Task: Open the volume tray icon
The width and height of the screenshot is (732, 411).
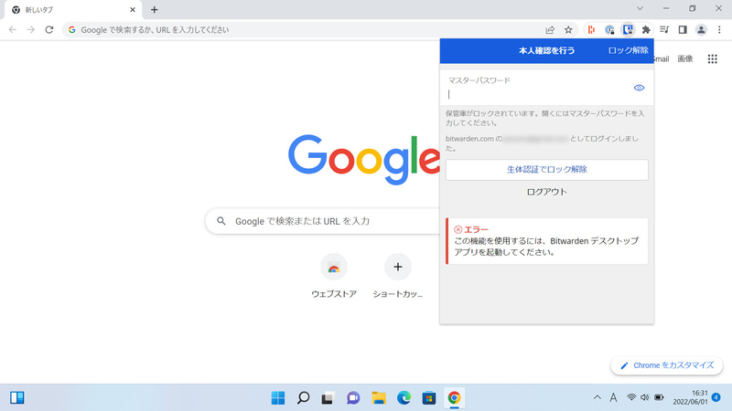Action: (x=645, y=397)
